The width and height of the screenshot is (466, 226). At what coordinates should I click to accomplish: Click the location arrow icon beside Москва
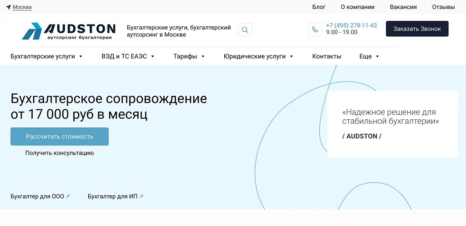point(8,7)
